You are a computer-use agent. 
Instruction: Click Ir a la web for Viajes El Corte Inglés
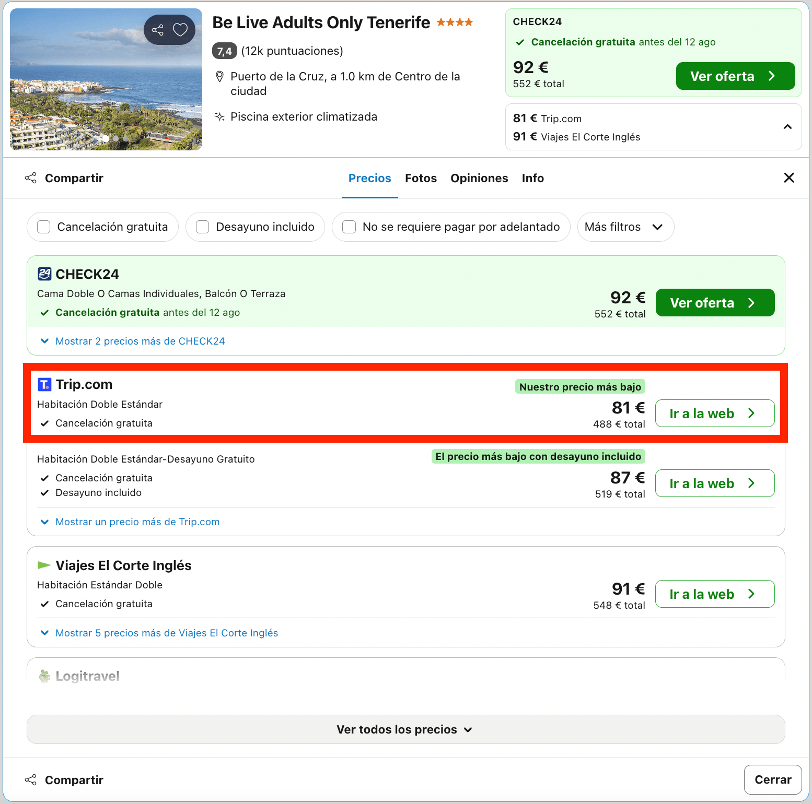[x=715, y=594]
